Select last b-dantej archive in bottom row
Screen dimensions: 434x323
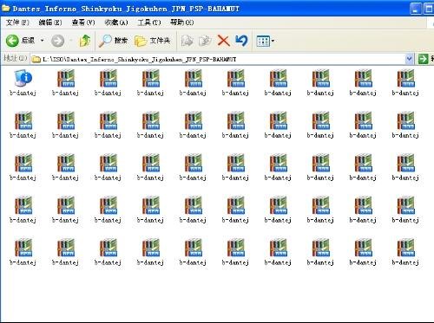pyautogui.click(x=405, y=252)
